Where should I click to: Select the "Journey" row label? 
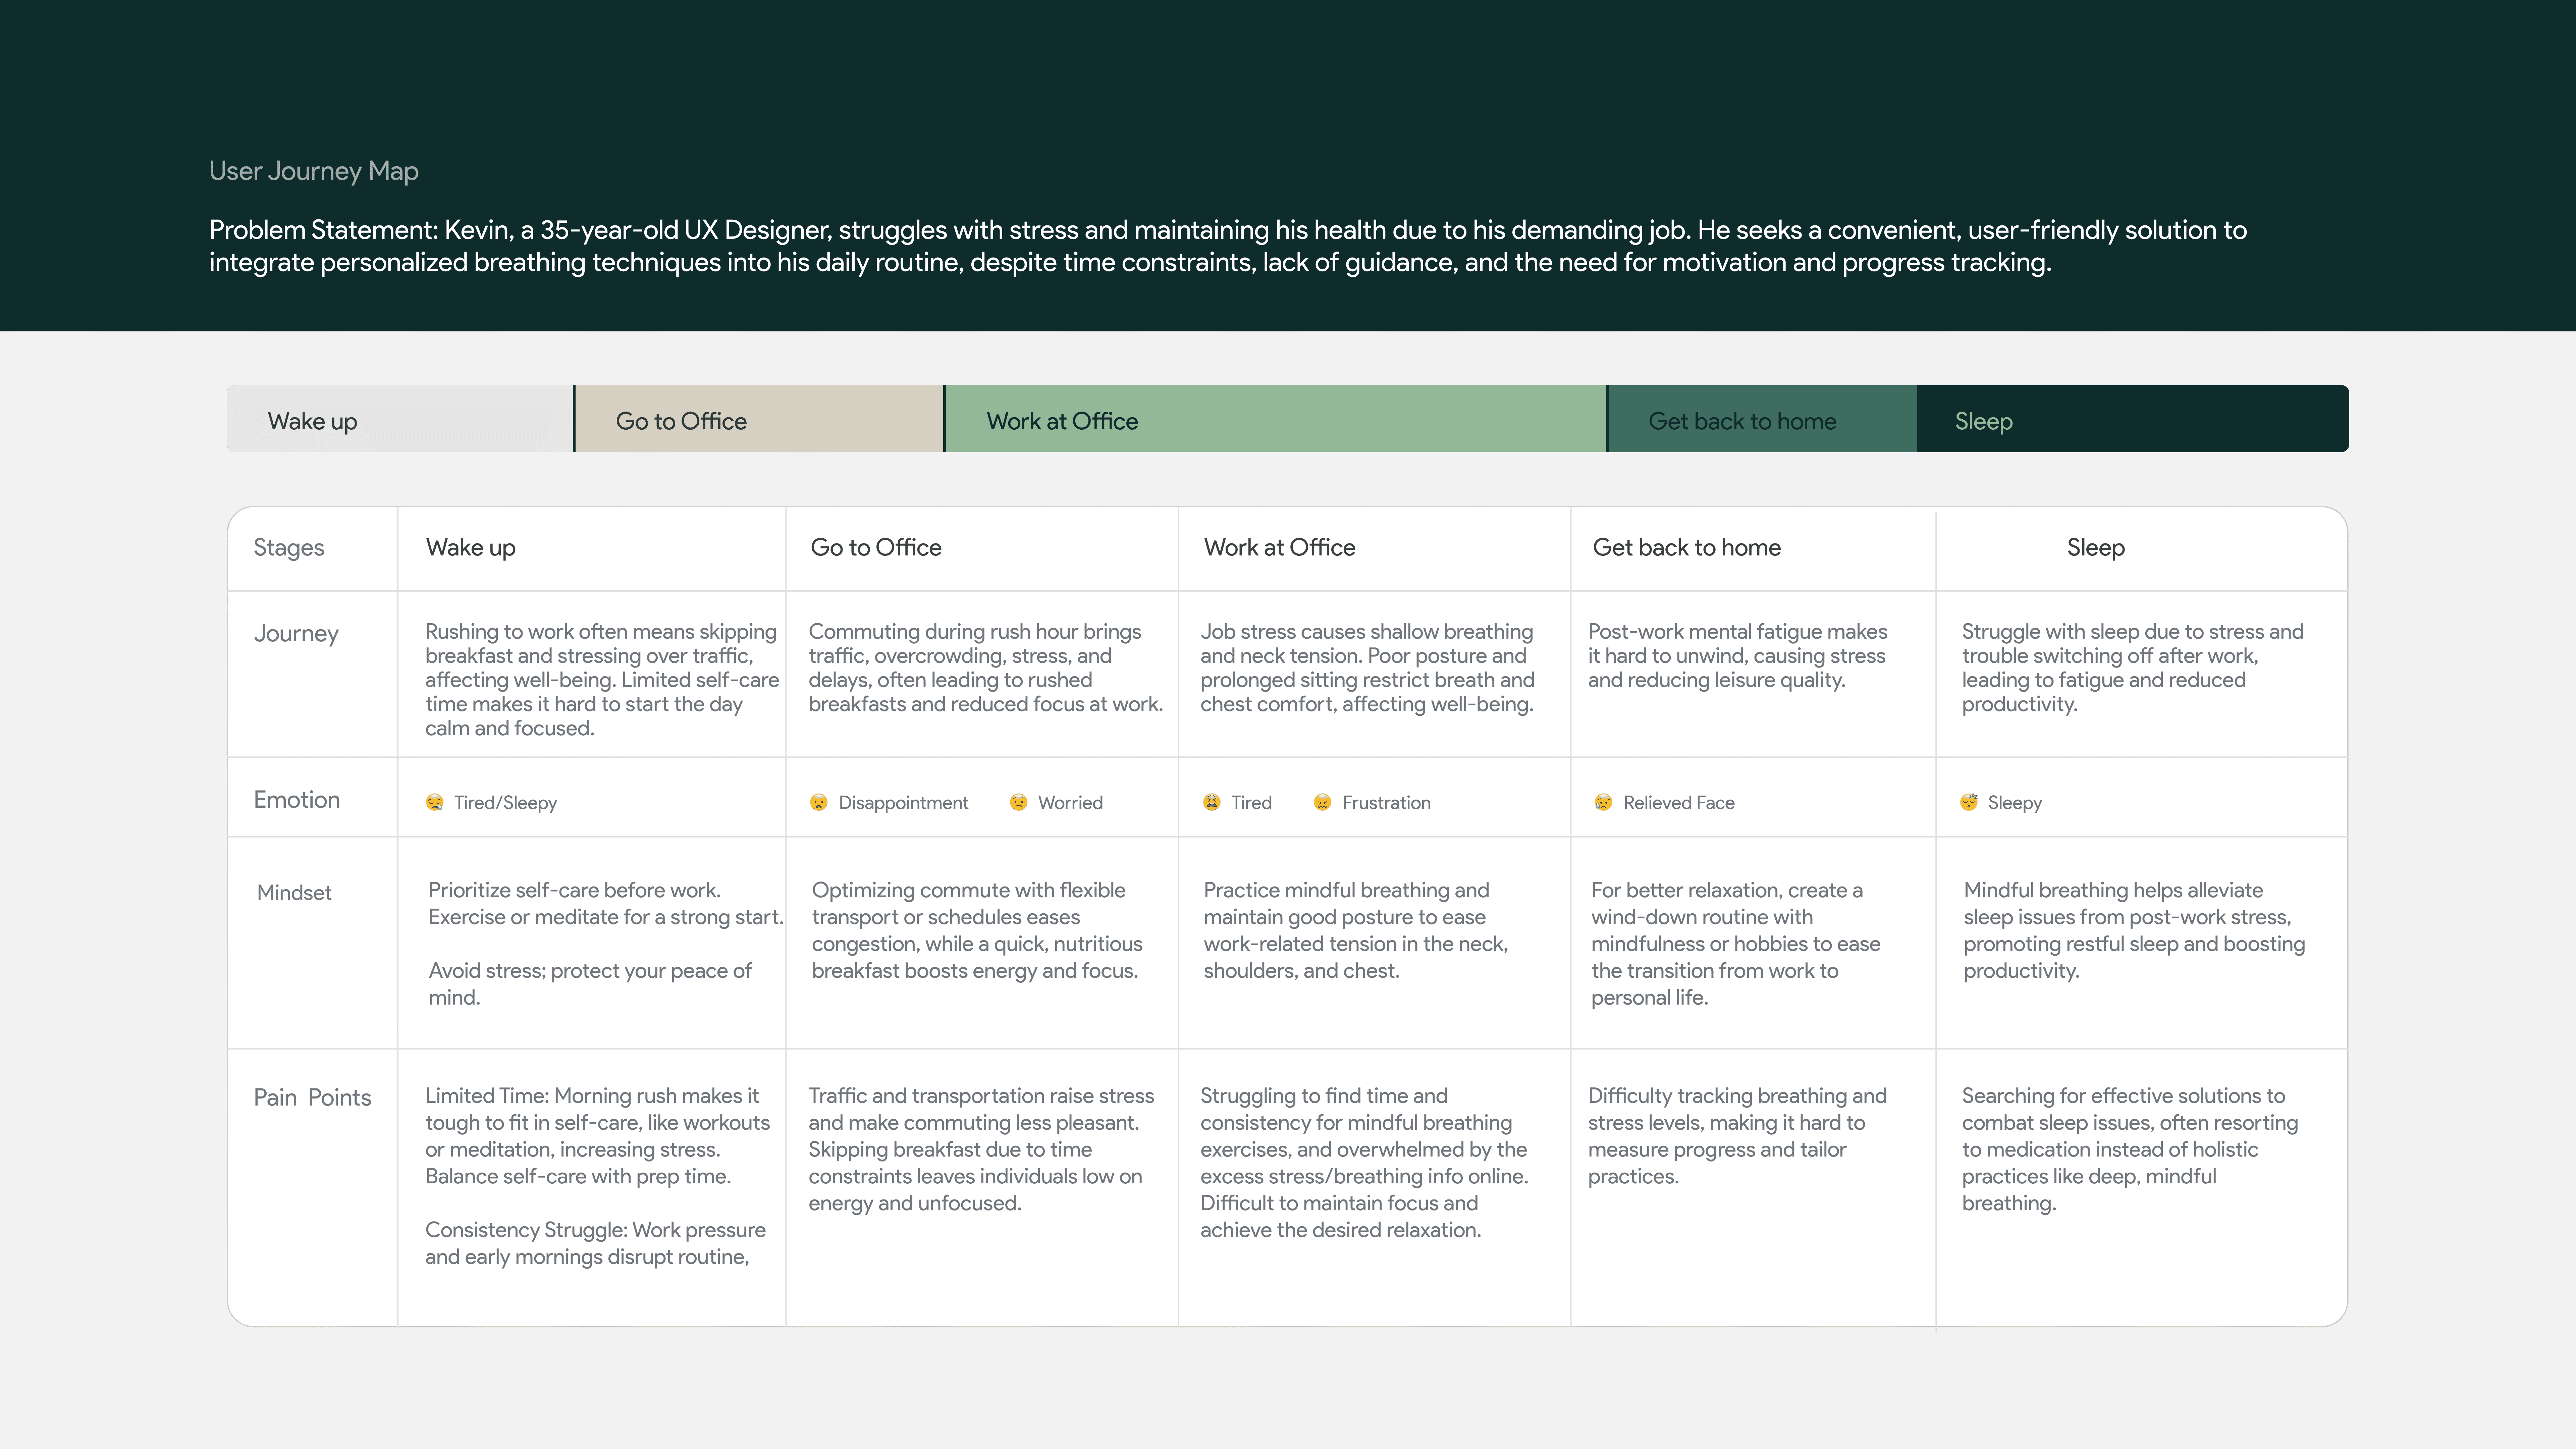[296, 634]
